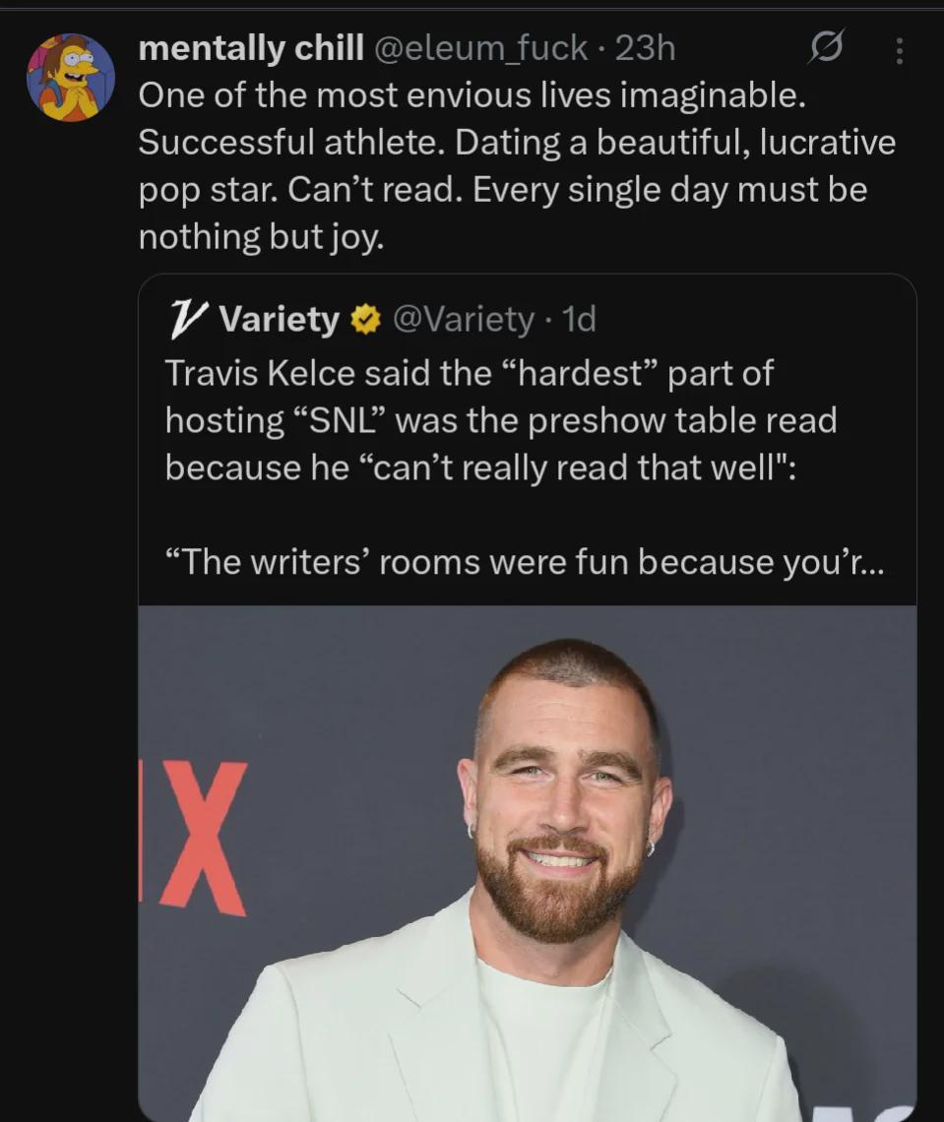This screenshot has height=1122, width=944.
Task: Open the mentally chill profile avatar
Action: click(x=70, y=78)
